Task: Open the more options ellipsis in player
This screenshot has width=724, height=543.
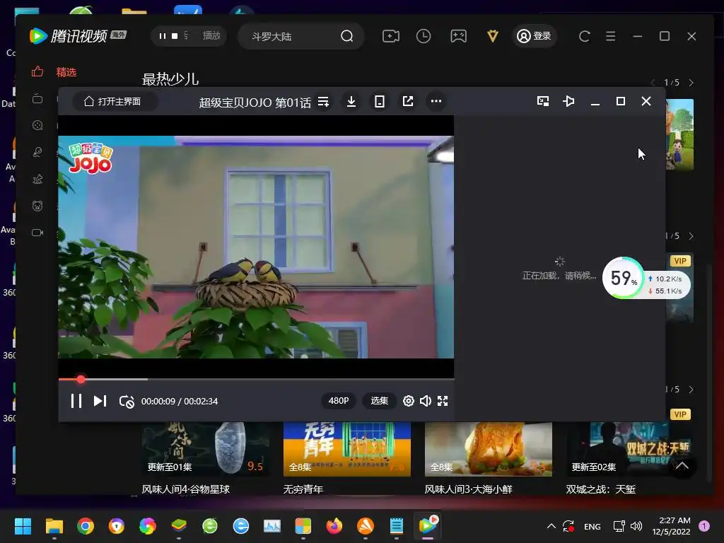Action: point(436,101)
